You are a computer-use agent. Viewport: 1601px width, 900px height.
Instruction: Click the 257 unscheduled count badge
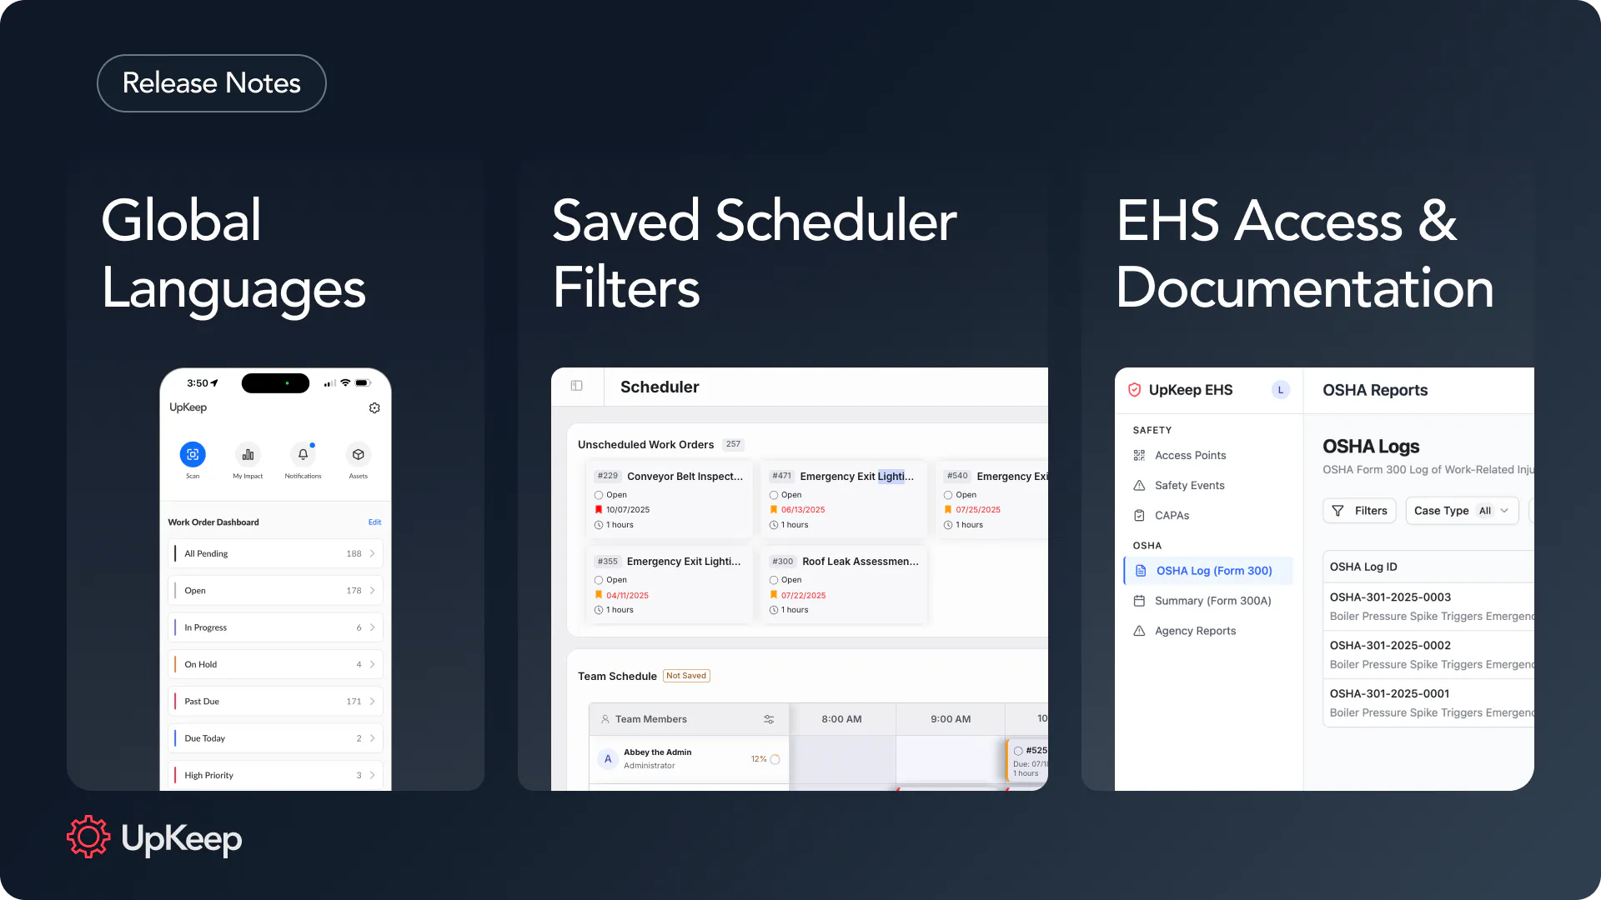tap(733, 444)
